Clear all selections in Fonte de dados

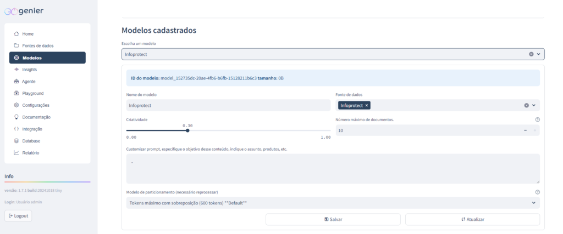tap(526, 105)
